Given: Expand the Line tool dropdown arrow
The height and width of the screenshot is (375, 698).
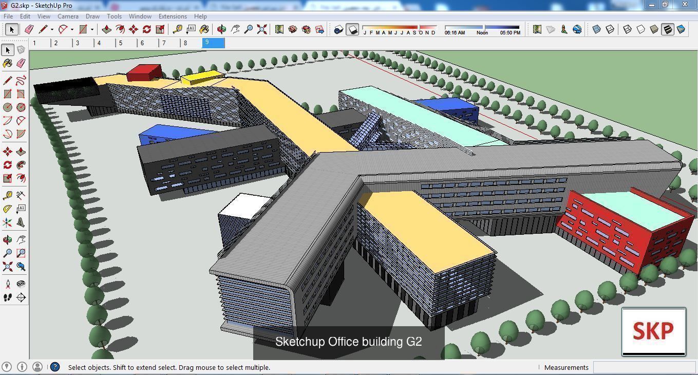Looking at the screenshot, I should (x=52, y=30).
